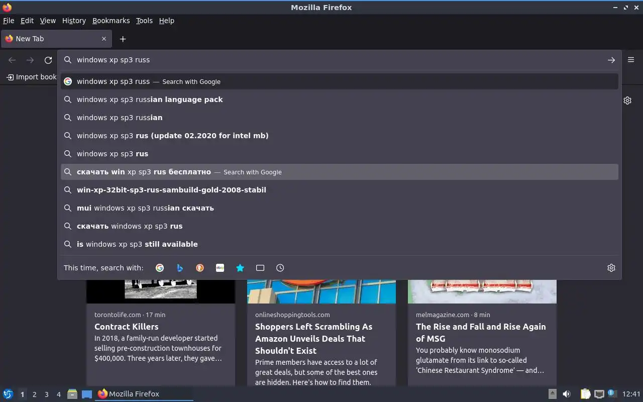Screen dimensions: 643x402
Task: Search this time with Google icon
Action: (160, 268)
